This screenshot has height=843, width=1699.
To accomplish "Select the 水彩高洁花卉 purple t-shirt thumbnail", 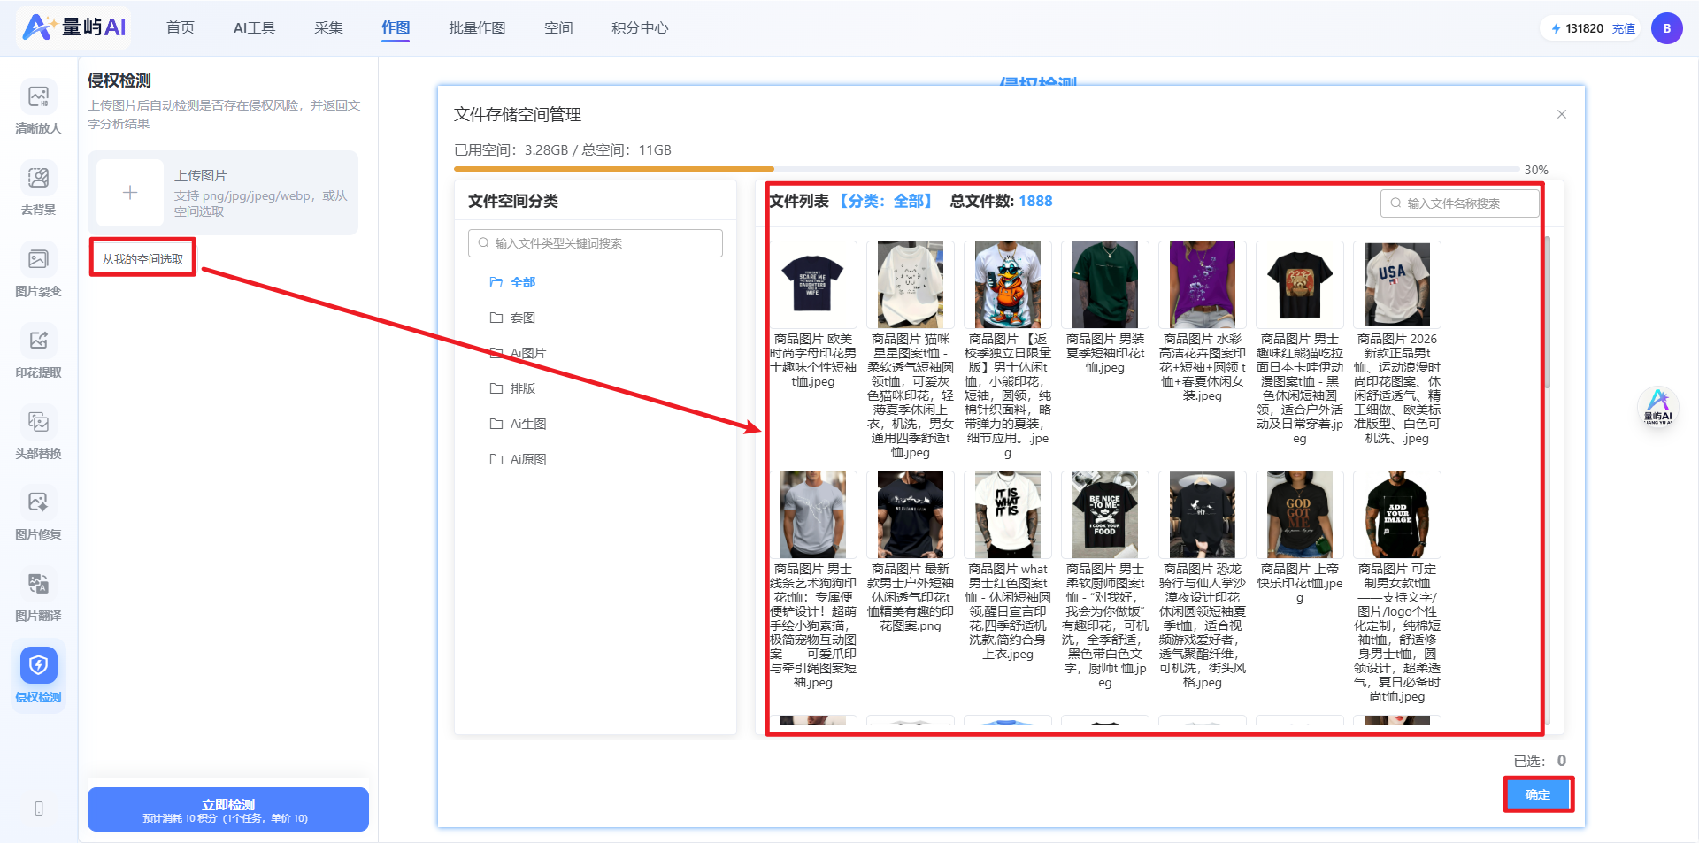I will click(1203, 285).
